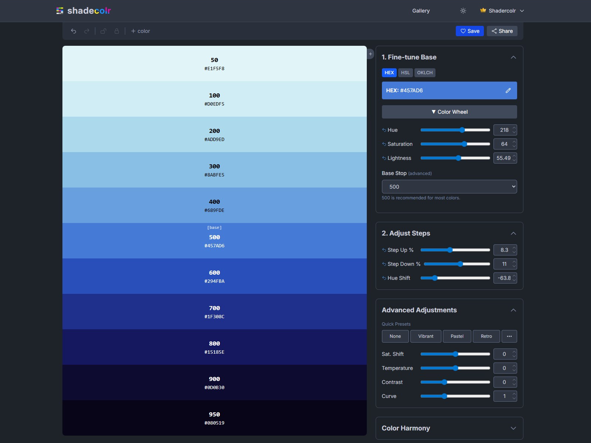This screenshot has width=591, height=443.
Task: Reset Hue with its revert icon
Action: tap(383, 130)
